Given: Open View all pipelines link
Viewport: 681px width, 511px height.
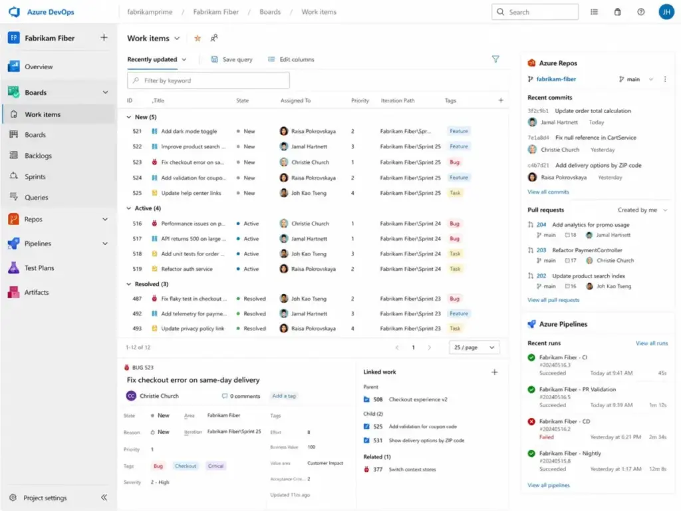Looking at the screenshot, I should click(x=549, y=485).
